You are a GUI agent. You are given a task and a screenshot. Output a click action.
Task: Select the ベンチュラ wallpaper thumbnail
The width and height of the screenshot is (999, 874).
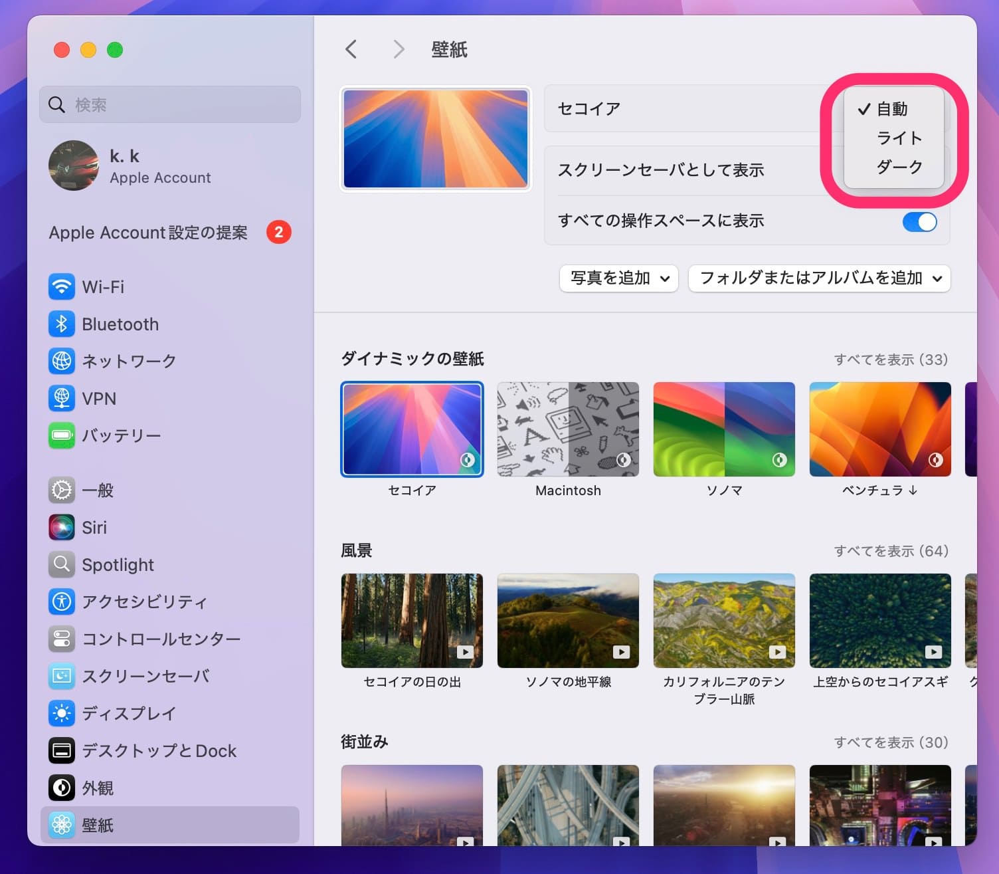click(881, 429)
